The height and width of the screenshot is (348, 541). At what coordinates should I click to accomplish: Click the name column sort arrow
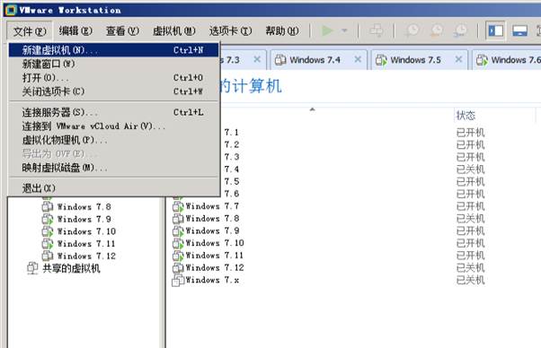[x=312, y=109]
